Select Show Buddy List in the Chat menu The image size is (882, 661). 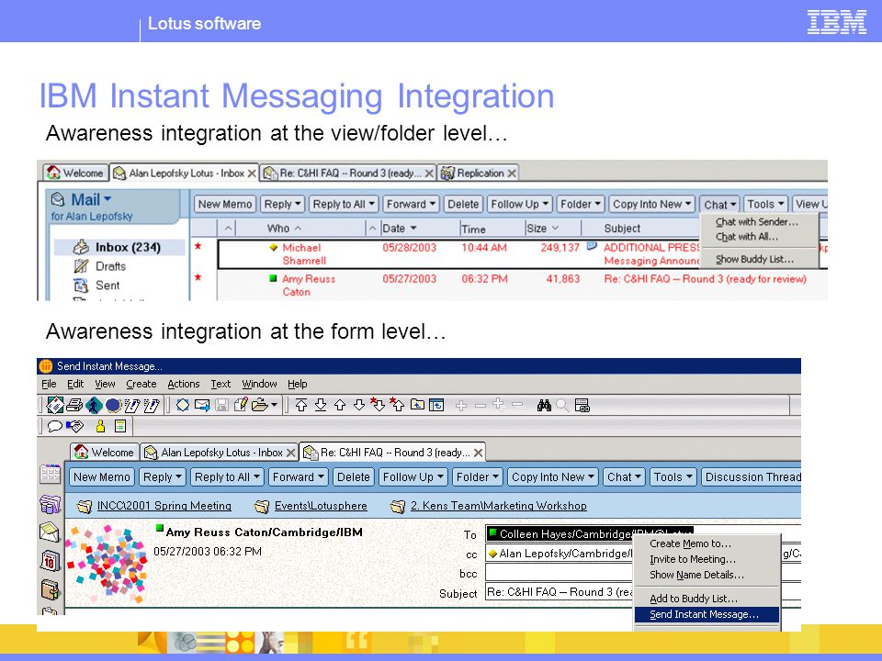(755, 259)
